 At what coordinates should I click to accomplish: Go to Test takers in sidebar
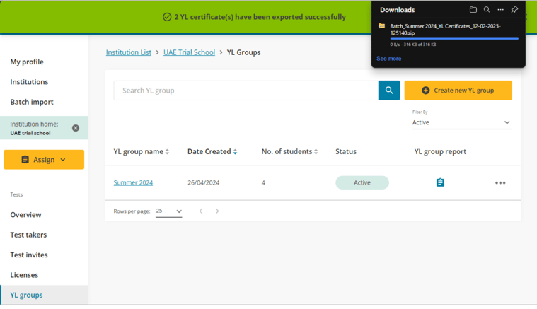28,235
